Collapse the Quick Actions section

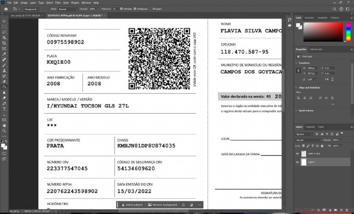(x=297, y=111)
